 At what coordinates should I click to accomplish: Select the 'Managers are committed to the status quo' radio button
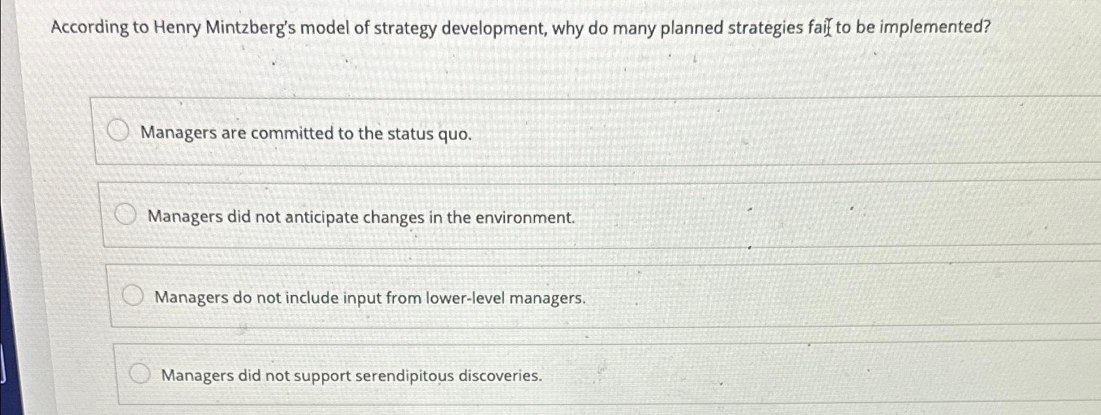click(119, 131)
